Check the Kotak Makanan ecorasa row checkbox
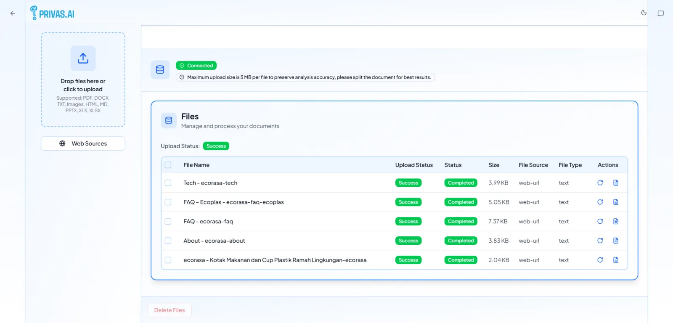Screen dimensions: 673x323 (168, 260)
